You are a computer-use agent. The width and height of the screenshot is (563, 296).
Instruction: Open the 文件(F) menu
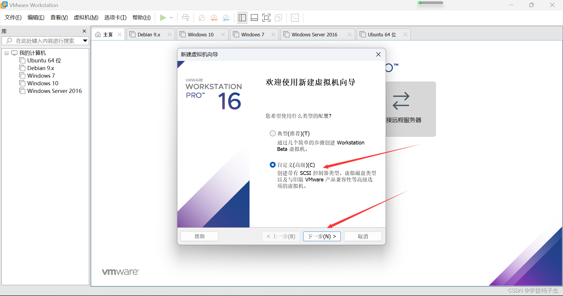click(x=13, y=18)
